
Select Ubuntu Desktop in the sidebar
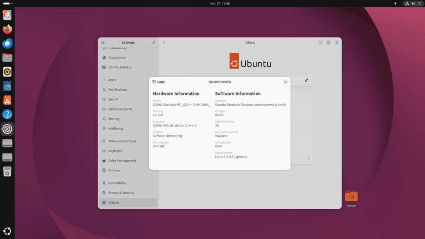120,67
